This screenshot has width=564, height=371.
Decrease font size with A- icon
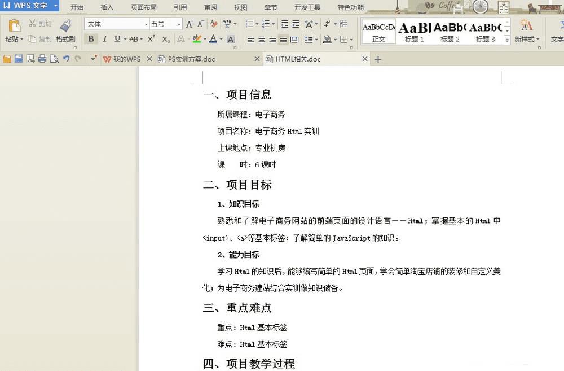[x=200, y=24]
